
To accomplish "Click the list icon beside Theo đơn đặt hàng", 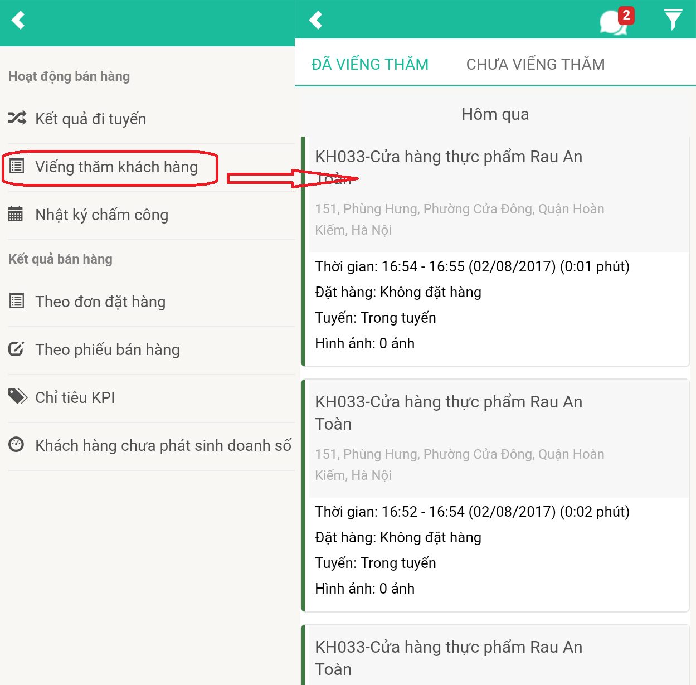I will (17, 301).
